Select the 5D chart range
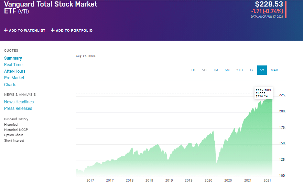 (204, 70)
